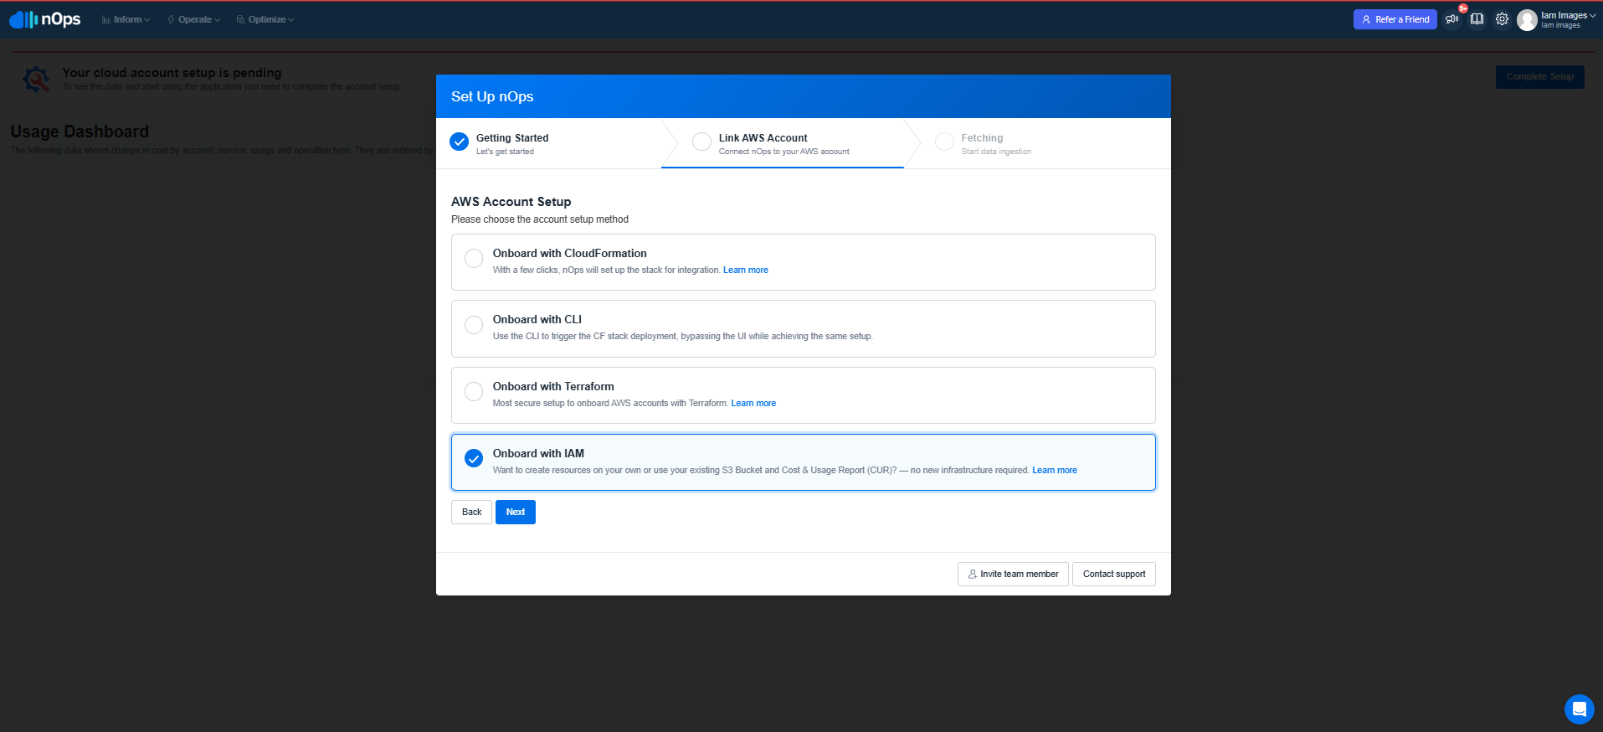The height and width of the screenshot is (732, 1603).
Task: Click Refer a Friend button
Action: coord(1395,19)
